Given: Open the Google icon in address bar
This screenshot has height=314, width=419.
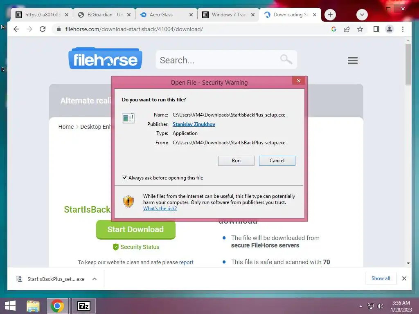Looking at the screenshot, I should (334, 29).
